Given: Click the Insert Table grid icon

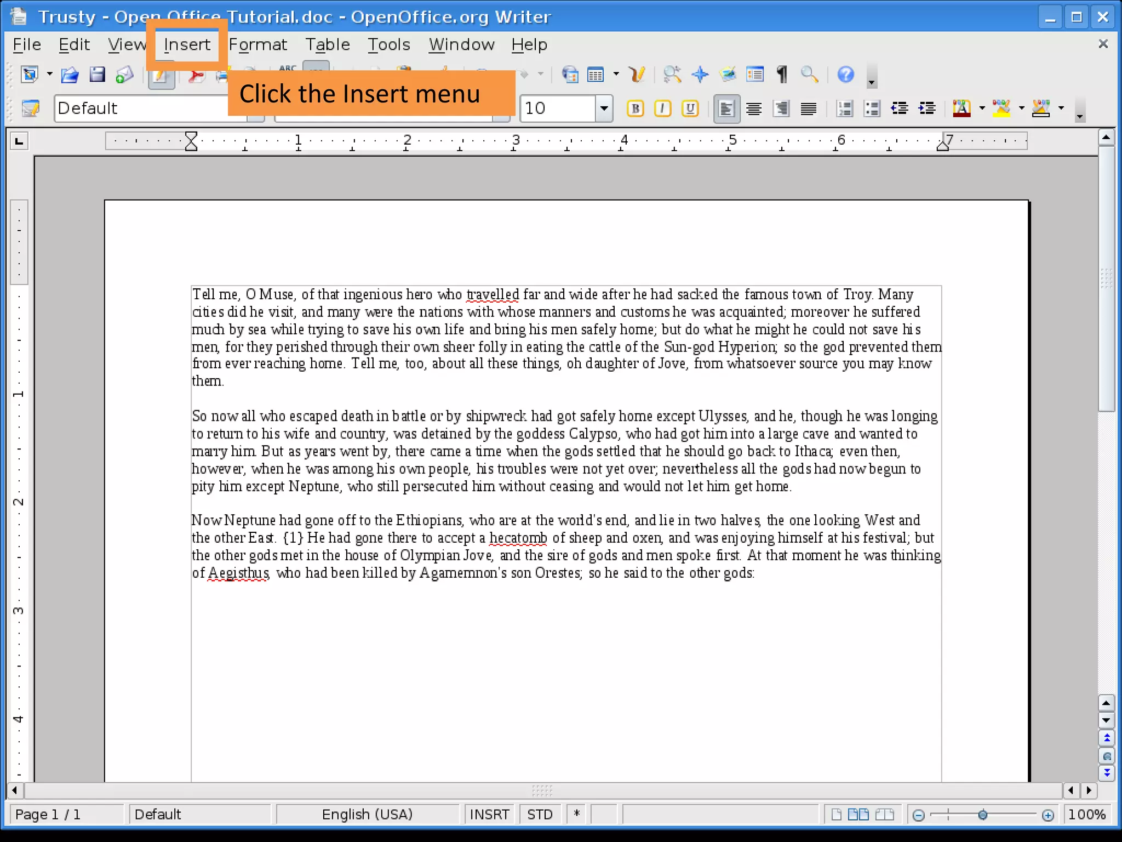Looking at the screenshot, I should pyautogui.click(x=596, y=75).
